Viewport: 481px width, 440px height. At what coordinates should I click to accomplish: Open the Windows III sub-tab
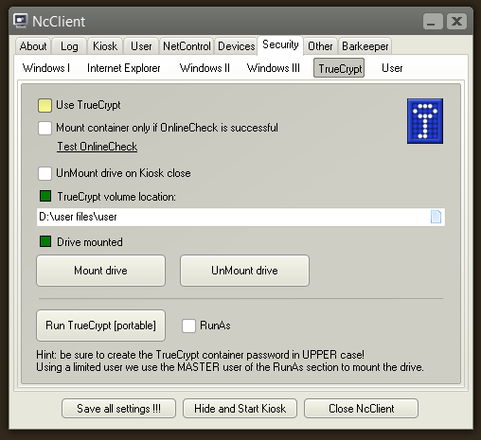point(274,68)
